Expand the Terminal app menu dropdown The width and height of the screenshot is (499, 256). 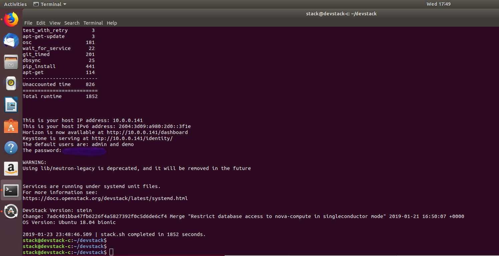click(x=50, y=4)
